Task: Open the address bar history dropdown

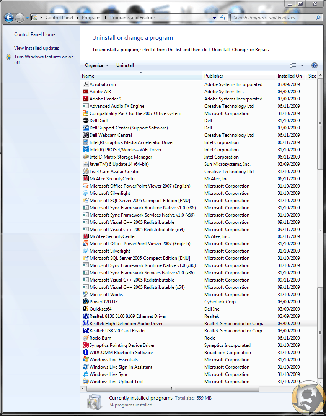Action: (x=214, y=18)
